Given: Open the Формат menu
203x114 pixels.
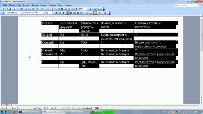Looking at the screenshot, I should pos(35,5).
